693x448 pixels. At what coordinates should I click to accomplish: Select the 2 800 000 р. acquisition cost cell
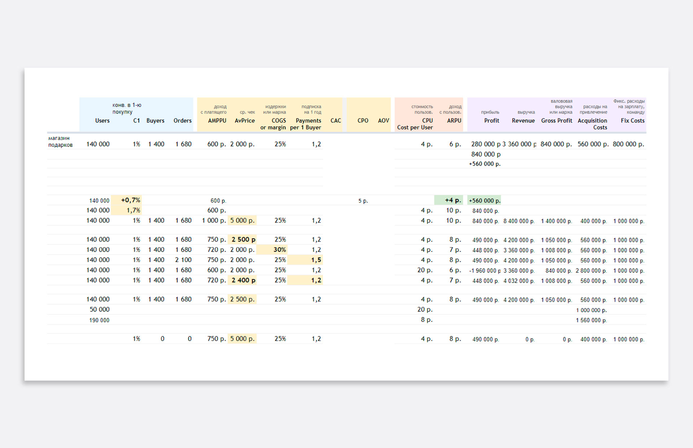tap(591, 270)
